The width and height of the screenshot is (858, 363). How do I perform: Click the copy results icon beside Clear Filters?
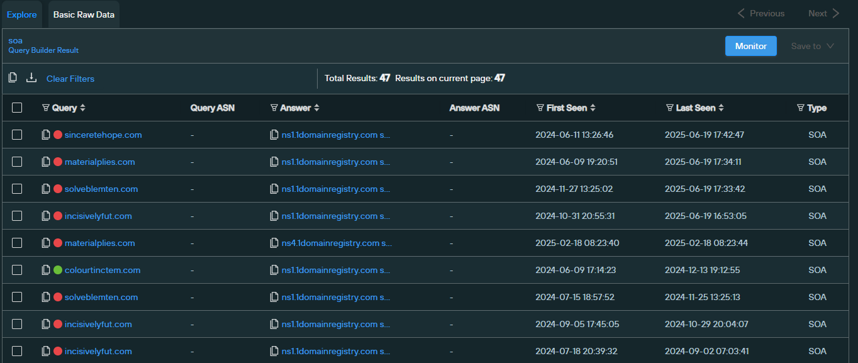tap(13, 78)
